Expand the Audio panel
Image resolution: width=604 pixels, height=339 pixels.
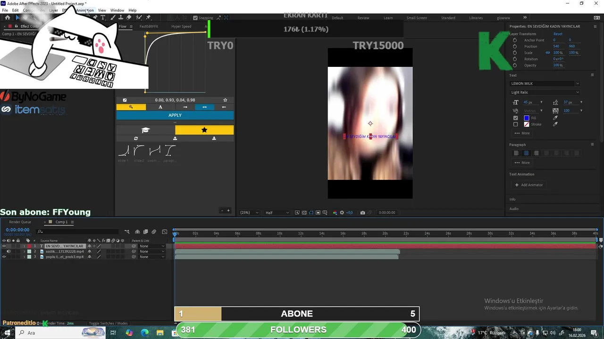[514, 209]
